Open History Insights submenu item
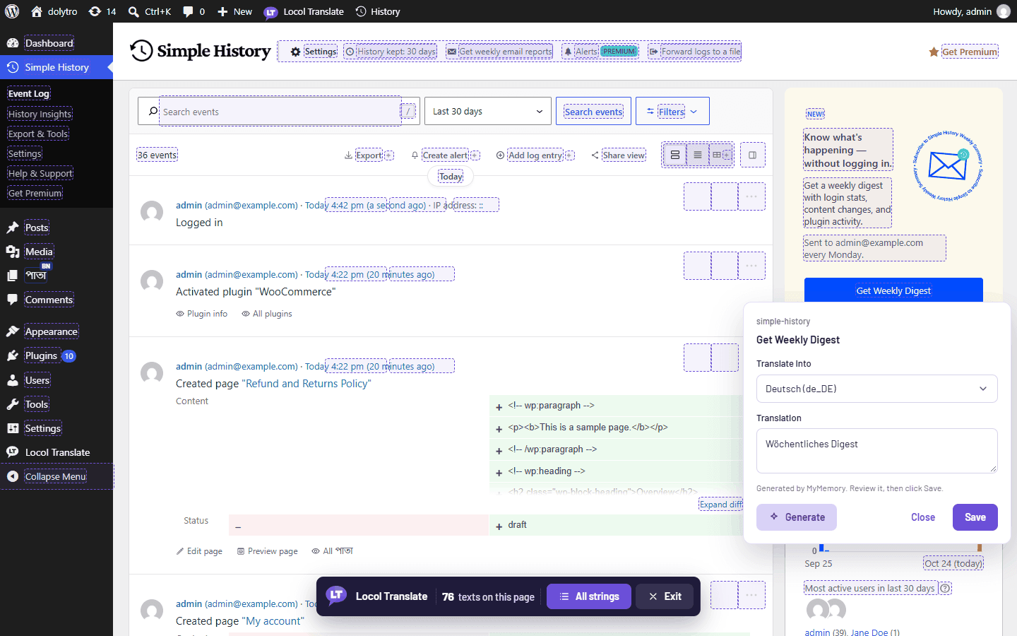 point(40,114)
